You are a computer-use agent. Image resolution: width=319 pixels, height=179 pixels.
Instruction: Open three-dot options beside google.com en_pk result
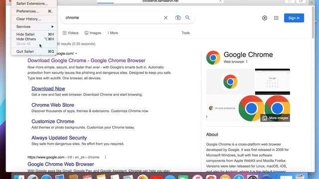tap(105, 157)
